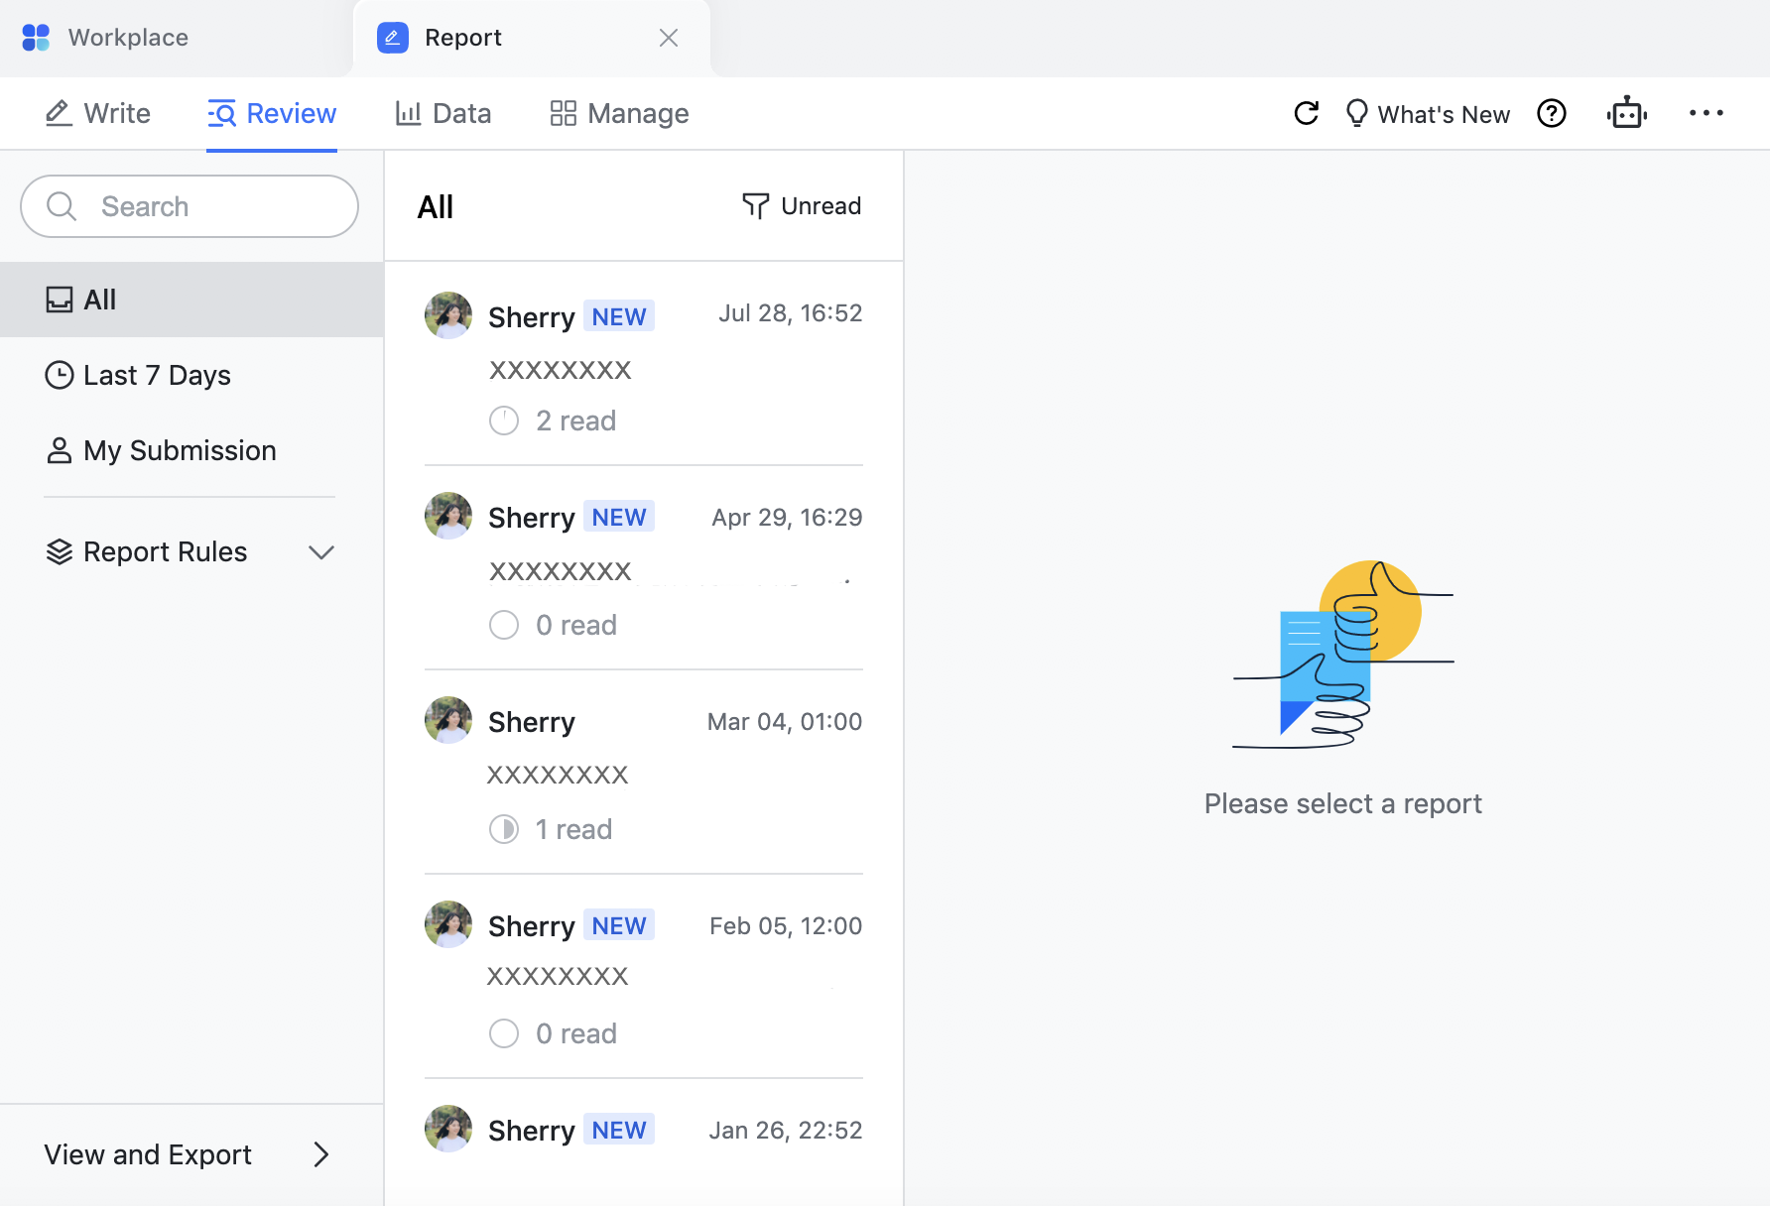Click the magnifier icon in Search
This screenshot has height=1206, width=1770.
(x=62, y=206)
